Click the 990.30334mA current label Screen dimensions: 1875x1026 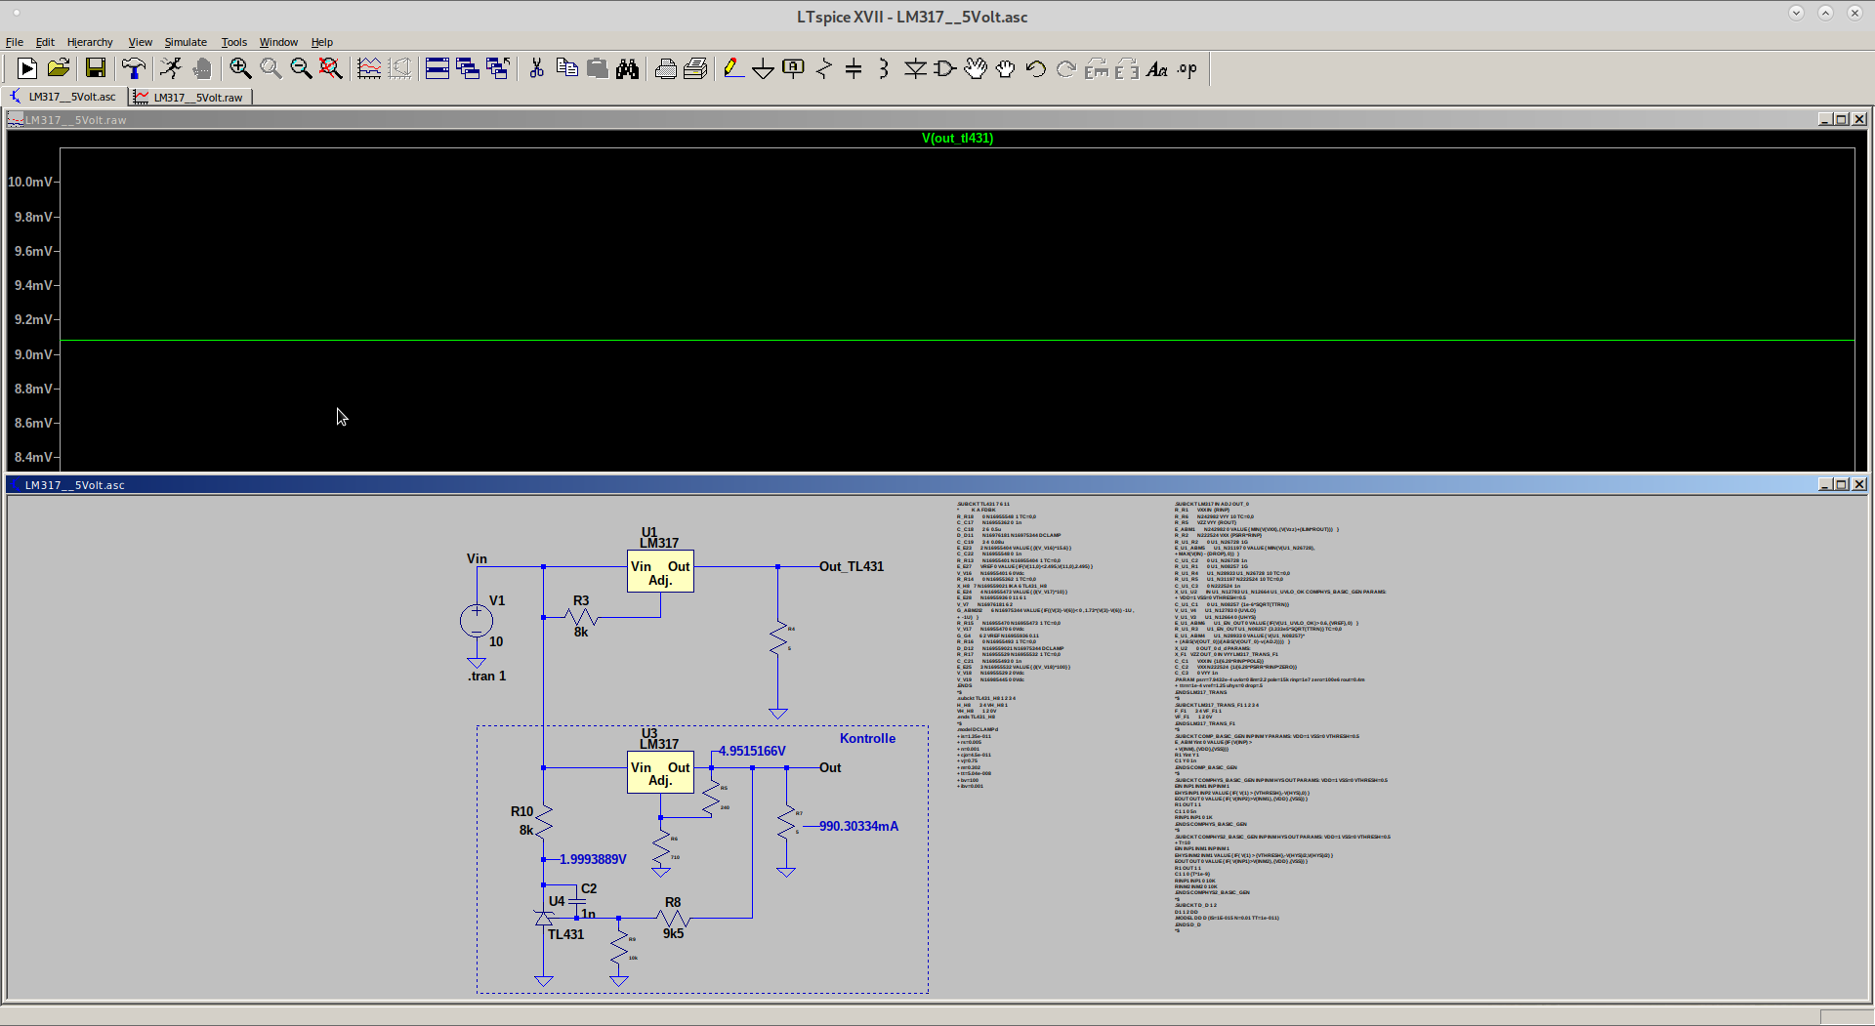click(858, 826)
